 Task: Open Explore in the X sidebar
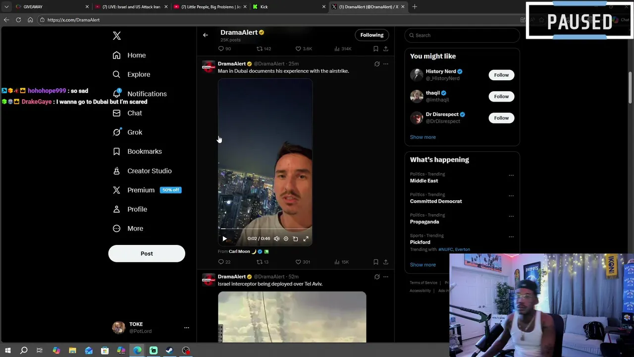coord(131,74)
